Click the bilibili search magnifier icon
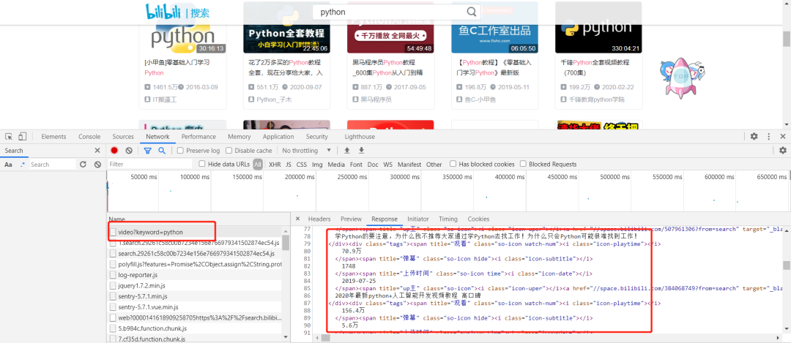Image resolution: width=791 pixels, height=343 pixels. 471,12
